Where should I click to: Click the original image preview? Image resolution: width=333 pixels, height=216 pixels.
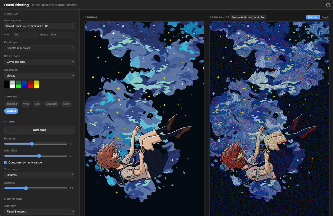tap(144, 119)
